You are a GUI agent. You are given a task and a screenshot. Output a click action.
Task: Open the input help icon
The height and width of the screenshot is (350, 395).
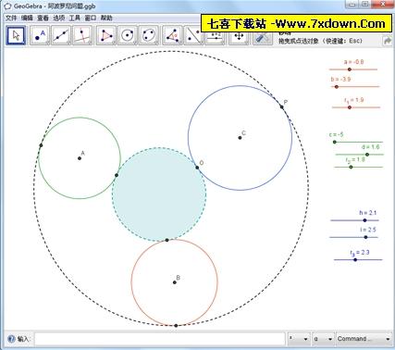[11, 339]
